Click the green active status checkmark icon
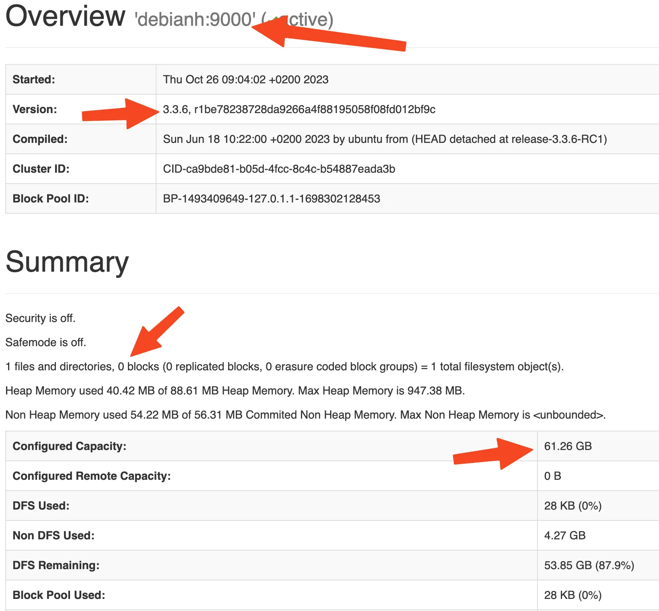This screenshot has height=611, width=659. click(x=276, y=19)
